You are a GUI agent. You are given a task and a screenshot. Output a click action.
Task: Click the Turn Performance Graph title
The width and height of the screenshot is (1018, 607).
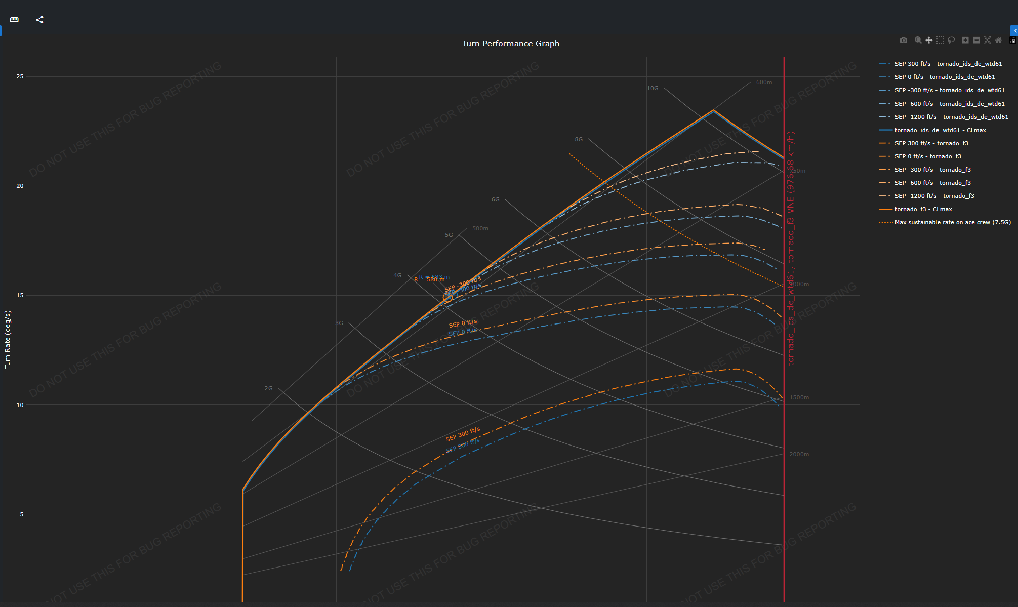pyautogui.click(x=511, y=44)
